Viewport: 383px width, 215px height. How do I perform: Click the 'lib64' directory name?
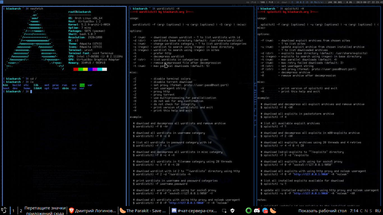(x=38, y=88)
